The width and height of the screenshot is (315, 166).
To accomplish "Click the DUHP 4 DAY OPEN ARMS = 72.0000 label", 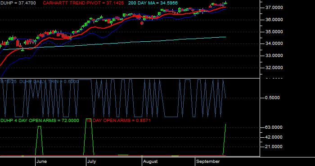I will (x=40, y=121).
